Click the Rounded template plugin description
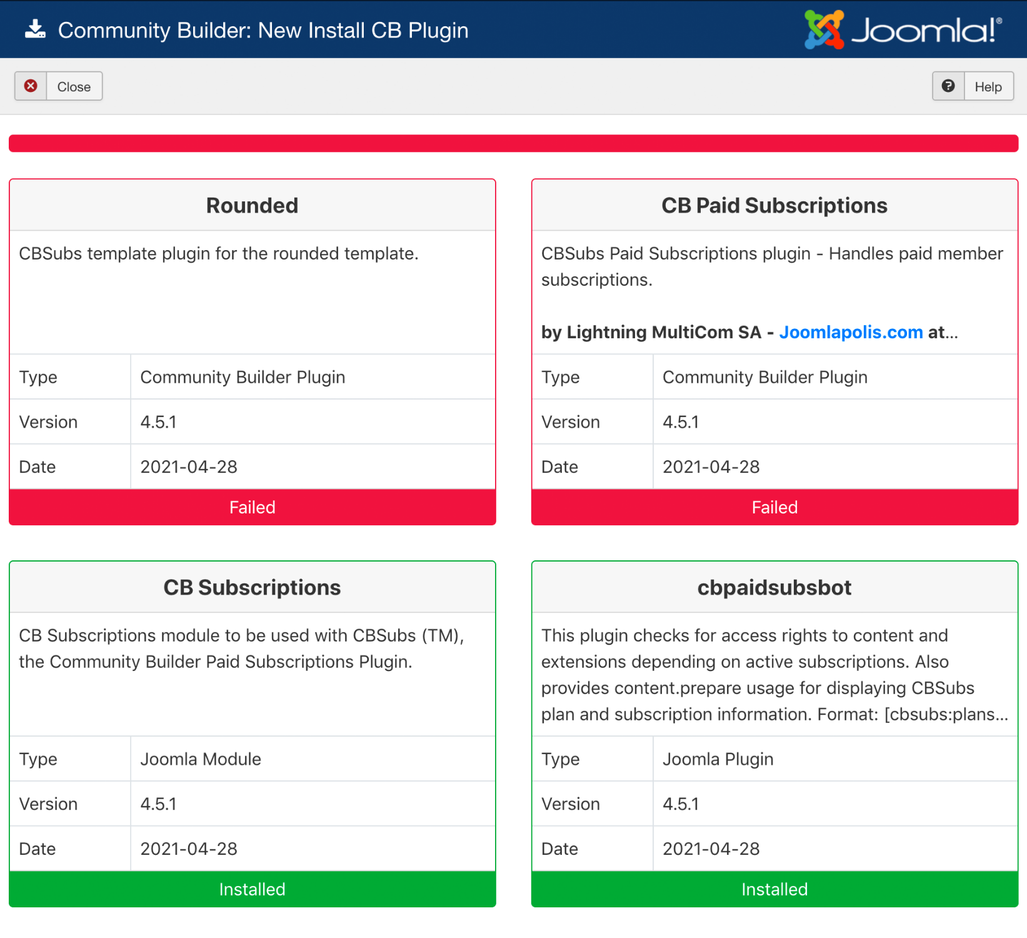 pyautogui.click(x=219, y=254)
